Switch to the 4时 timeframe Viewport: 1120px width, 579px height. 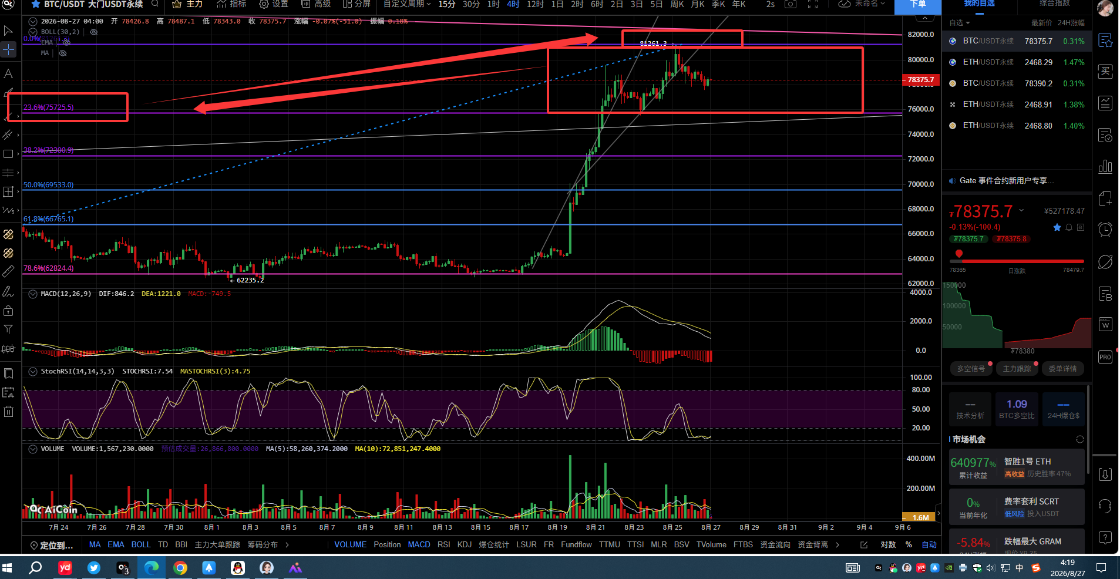click(x=513, y=4)
